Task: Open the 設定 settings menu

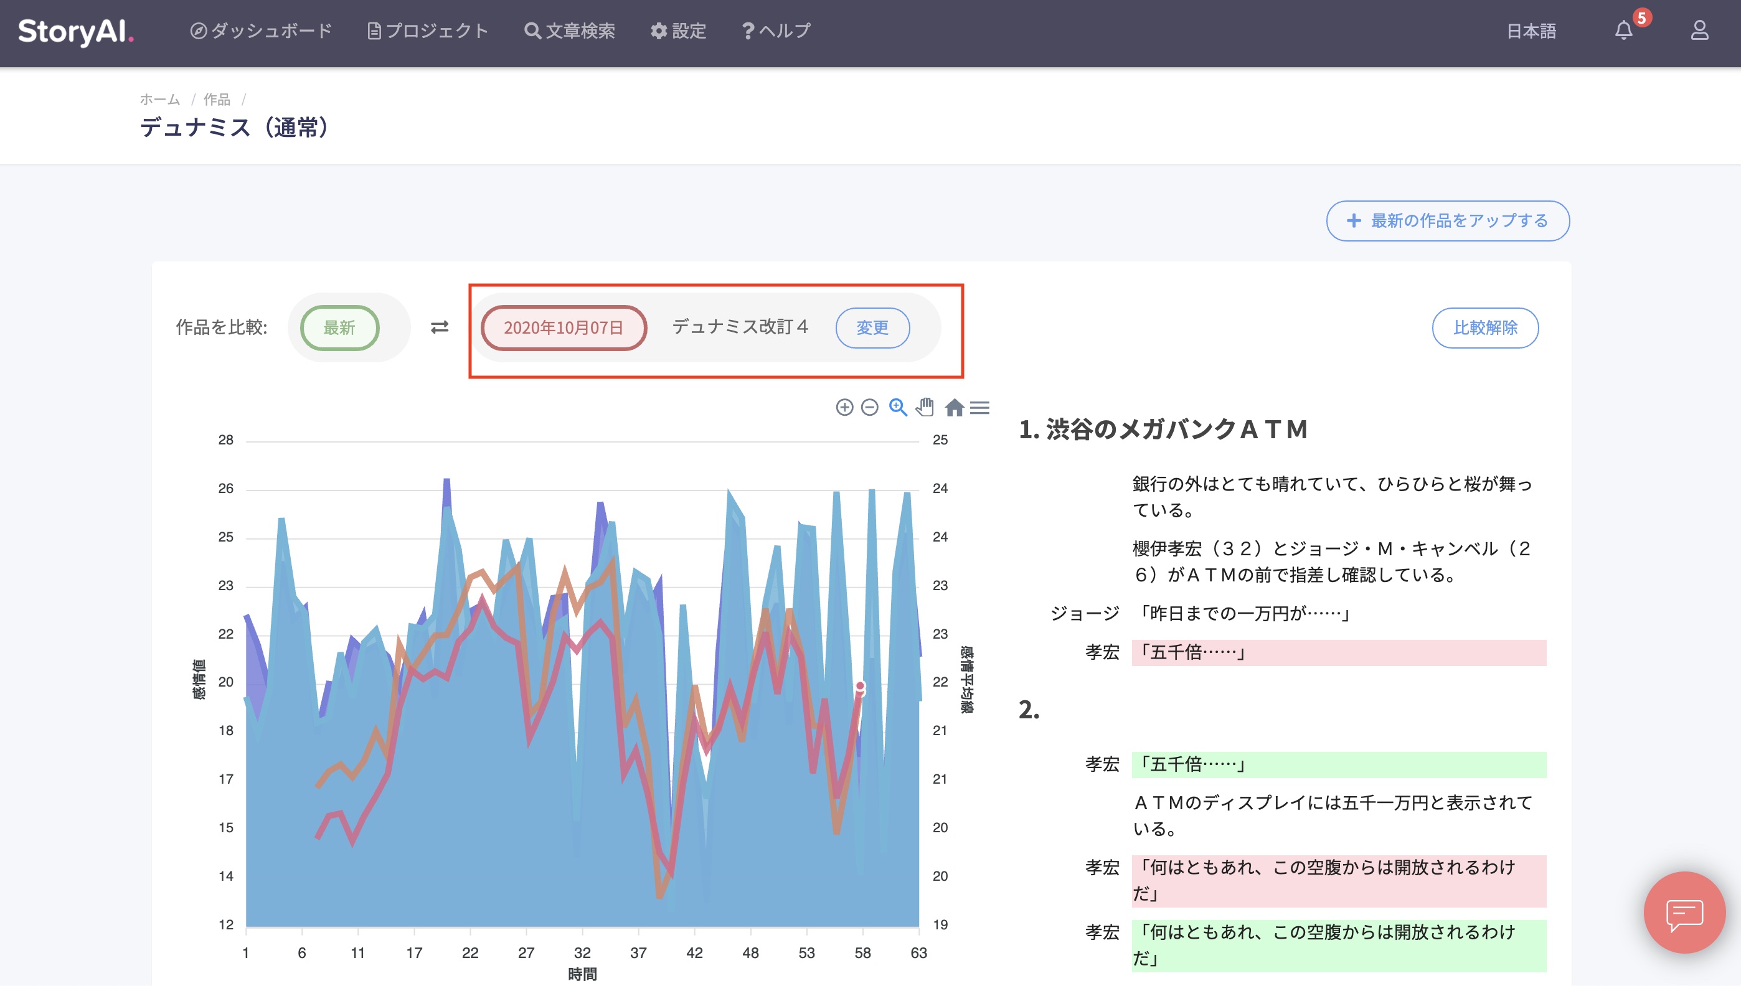Action: click(x=678, y=31)
